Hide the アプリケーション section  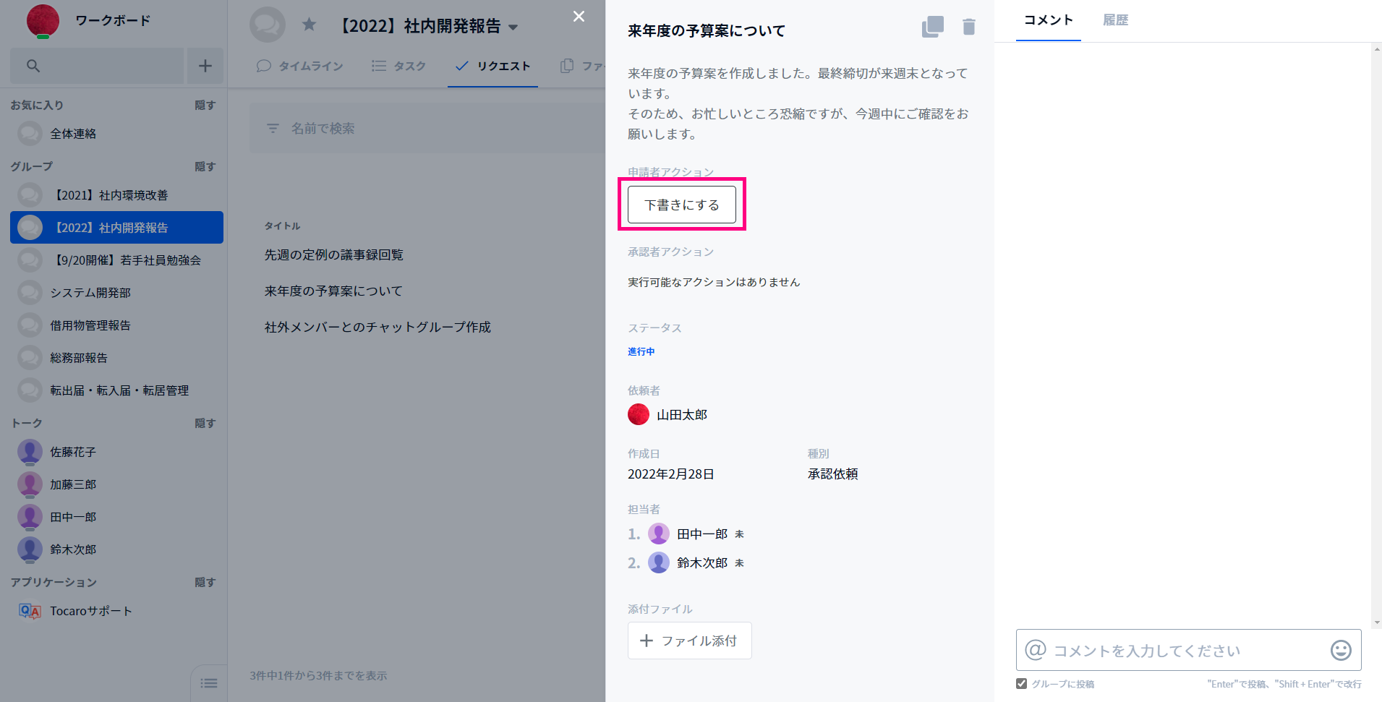pyautogui.click(x=205, y=582)
